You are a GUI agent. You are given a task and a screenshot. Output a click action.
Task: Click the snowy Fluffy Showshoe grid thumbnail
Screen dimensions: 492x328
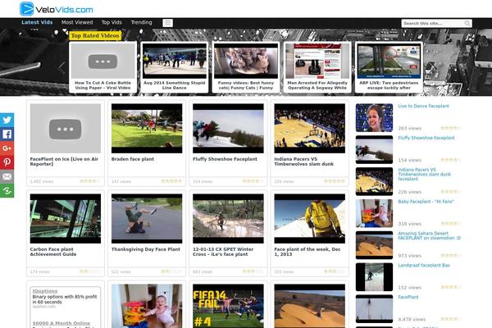(x=228, y=129)
